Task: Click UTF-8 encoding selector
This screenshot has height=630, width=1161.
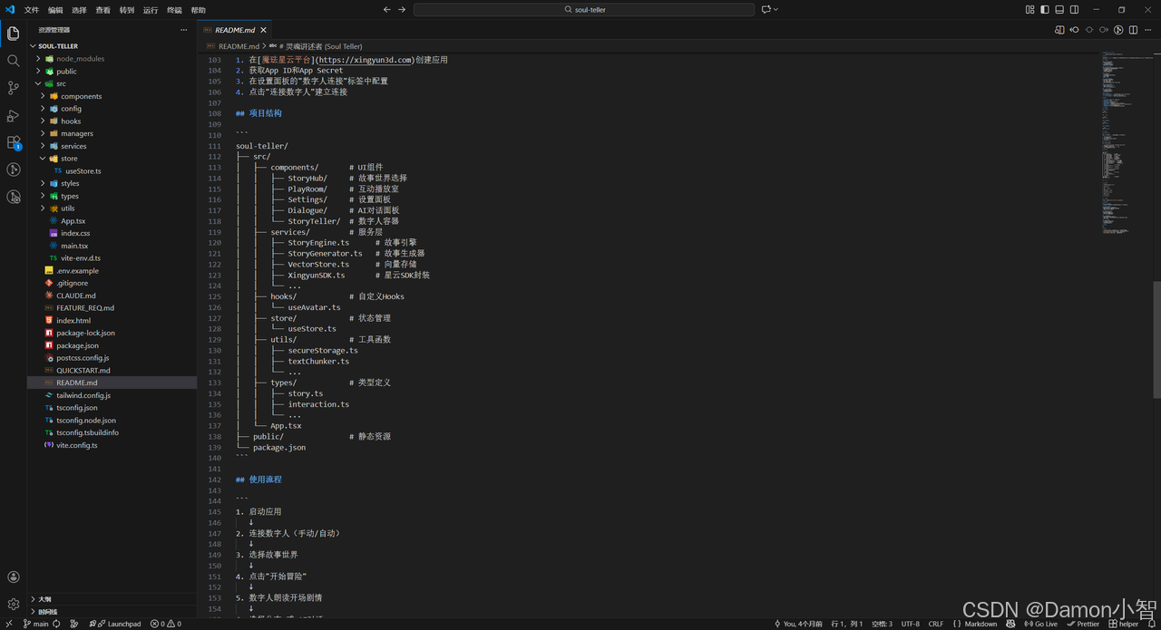Action: pyautogui.click(x=910, y=624)
